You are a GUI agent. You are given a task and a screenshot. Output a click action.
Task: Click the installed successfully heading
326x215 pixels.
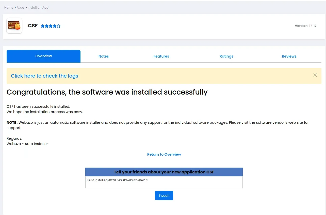[x=107, y=92]
